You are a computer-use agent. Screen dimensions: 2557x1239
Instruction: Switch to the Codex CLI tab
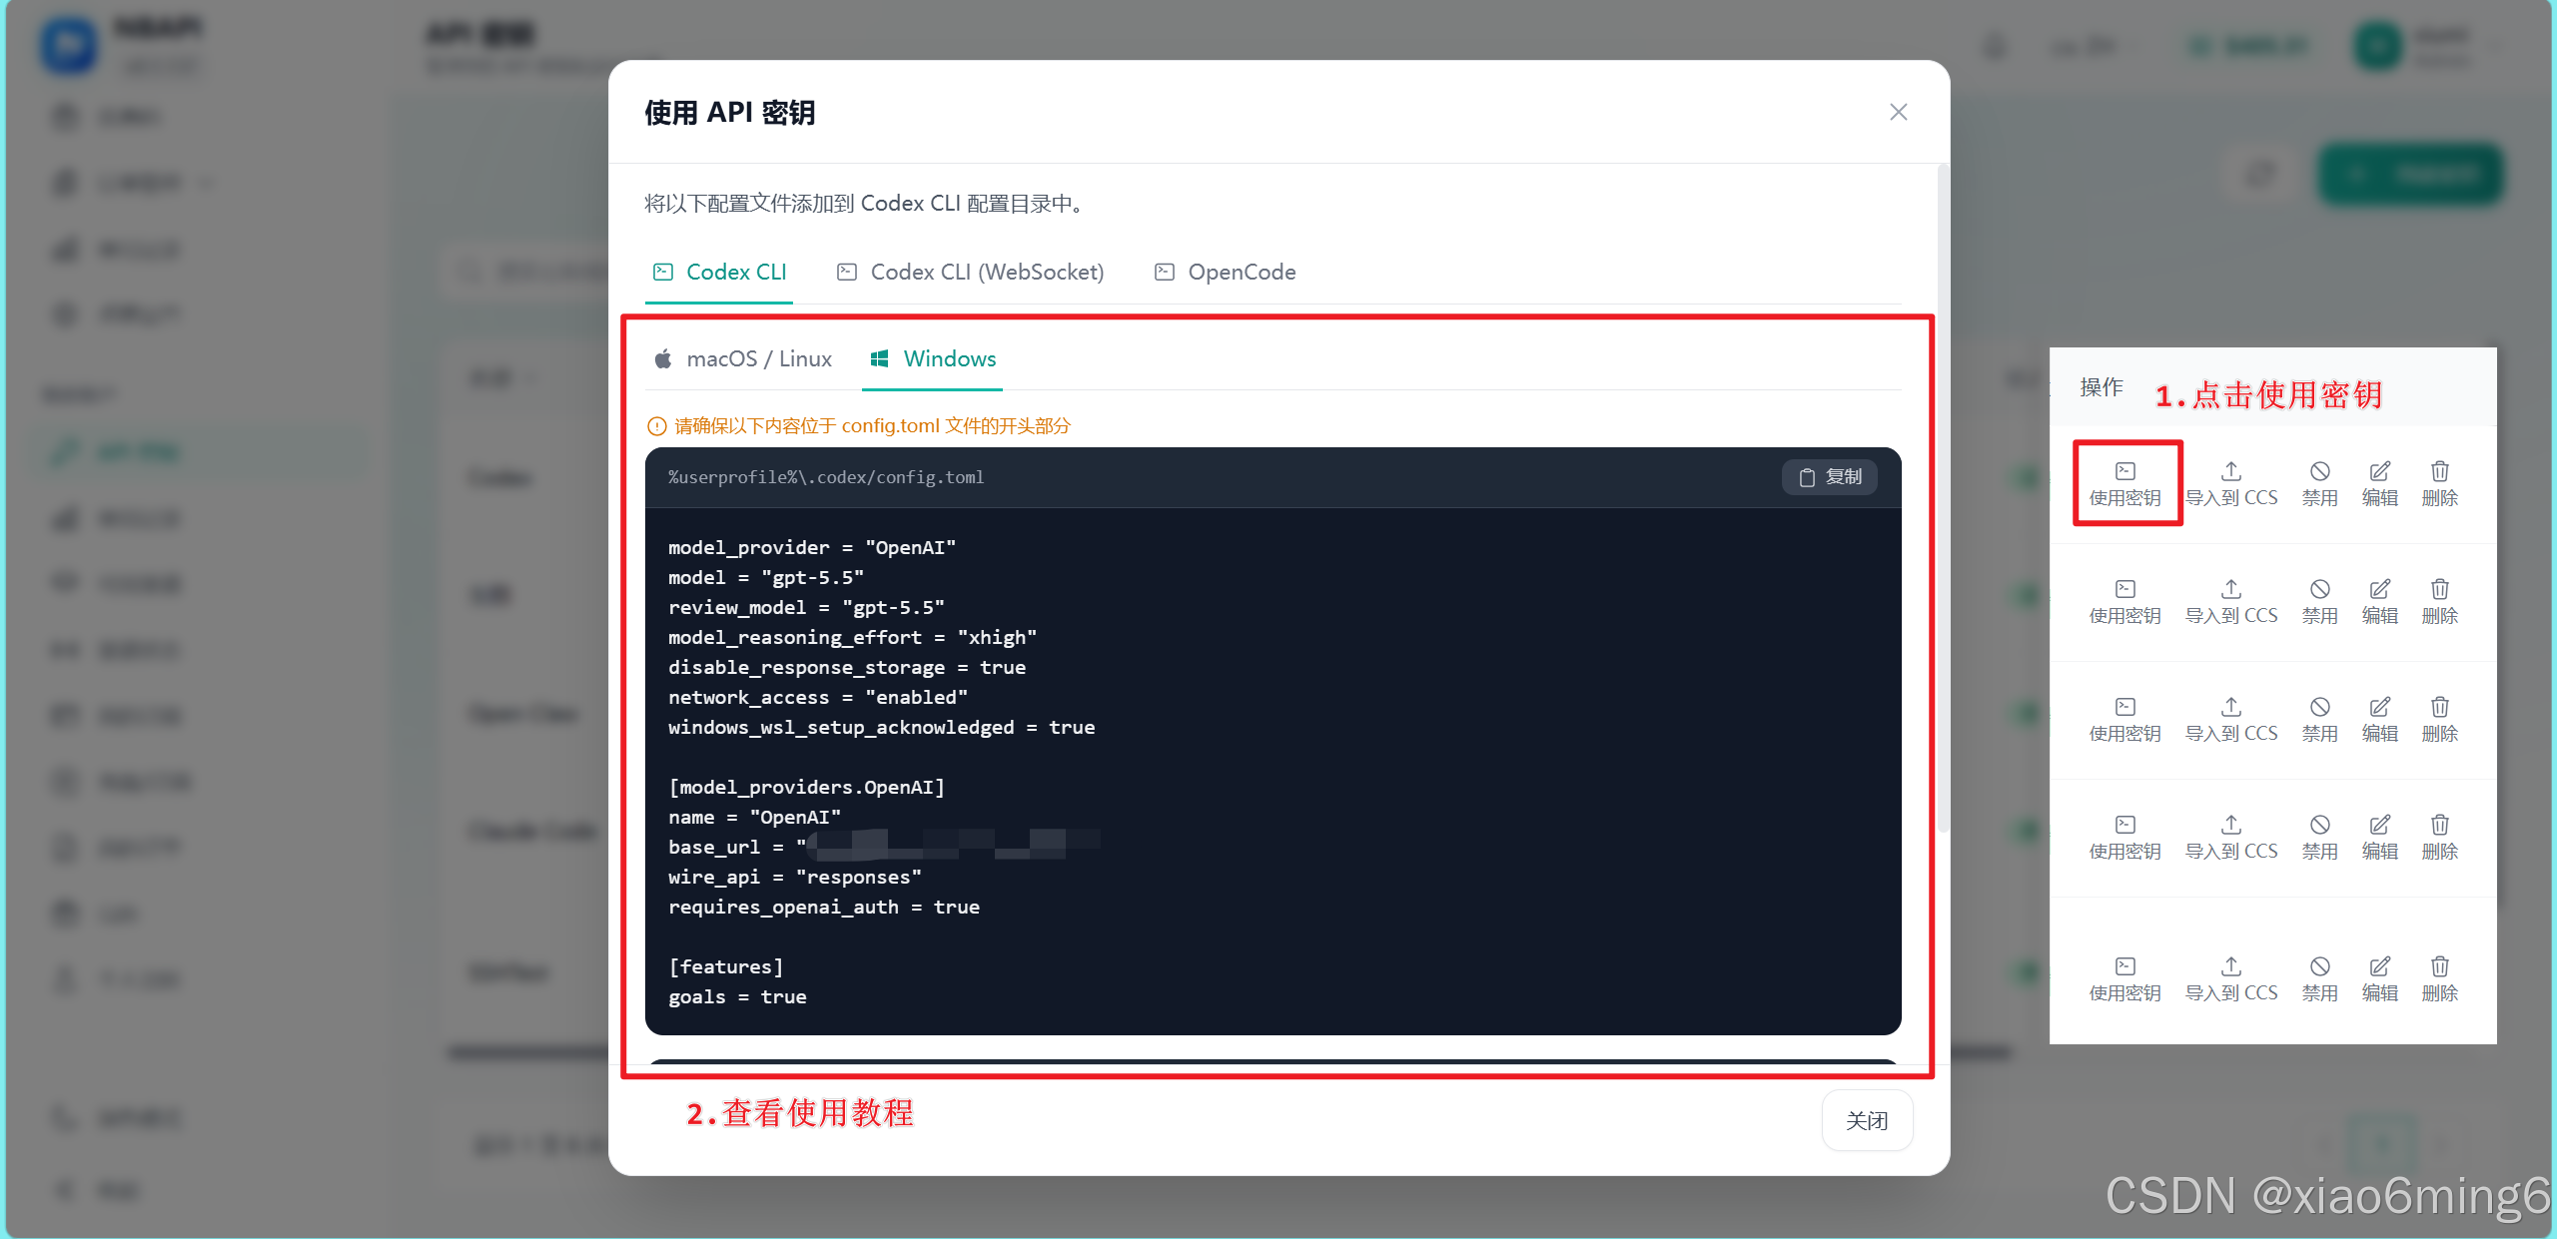point(719,273)
